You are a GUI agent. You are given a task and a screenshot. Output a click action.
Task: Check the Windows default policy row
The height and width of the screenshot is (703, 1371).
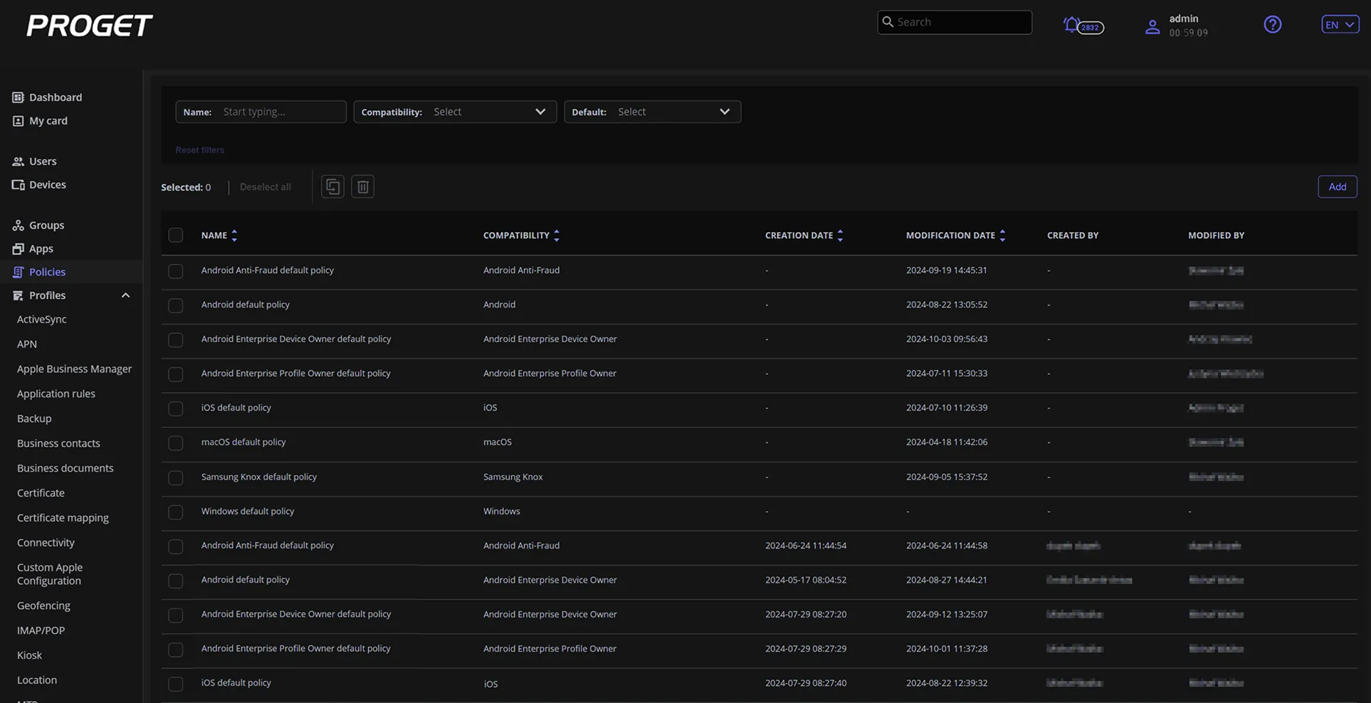[175, 512]
